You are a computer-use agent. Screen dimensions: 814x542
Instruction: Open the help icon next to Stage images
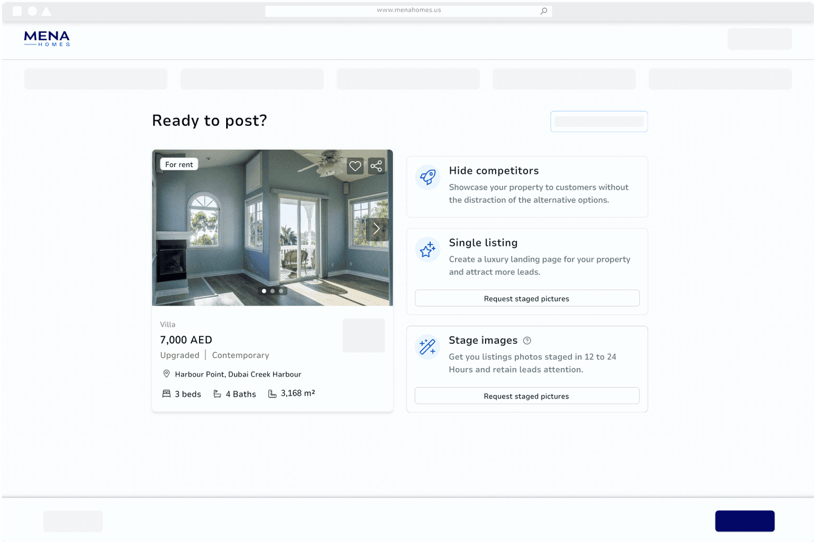[527, 340]
